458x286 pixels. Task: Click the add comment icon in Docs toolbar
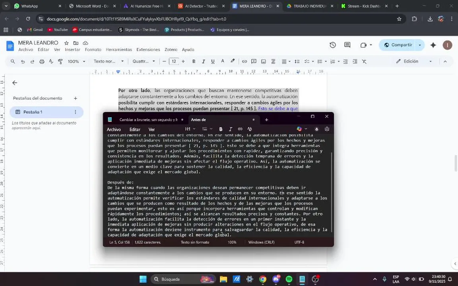point(254,62)
